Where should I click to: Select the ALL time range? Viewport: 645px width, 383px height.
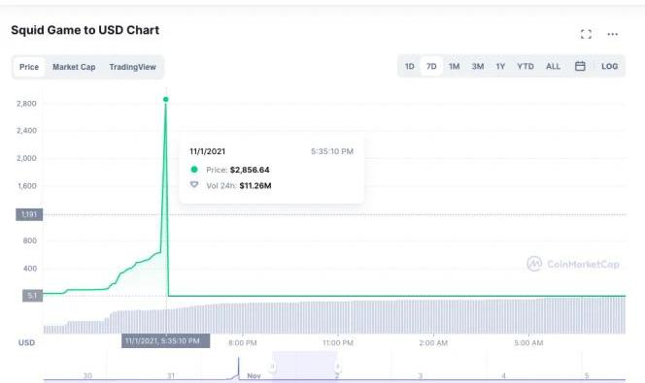click(553, 66)
